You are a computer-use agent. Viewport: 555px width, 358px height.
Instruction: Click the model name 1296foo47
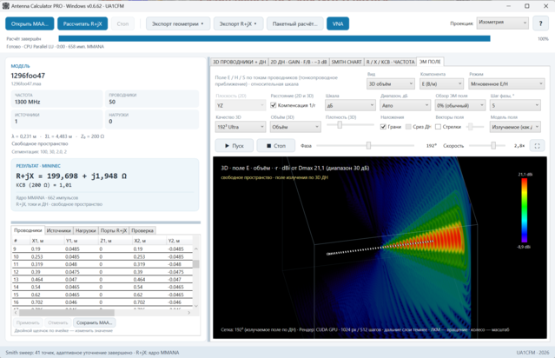click(28, 76)
